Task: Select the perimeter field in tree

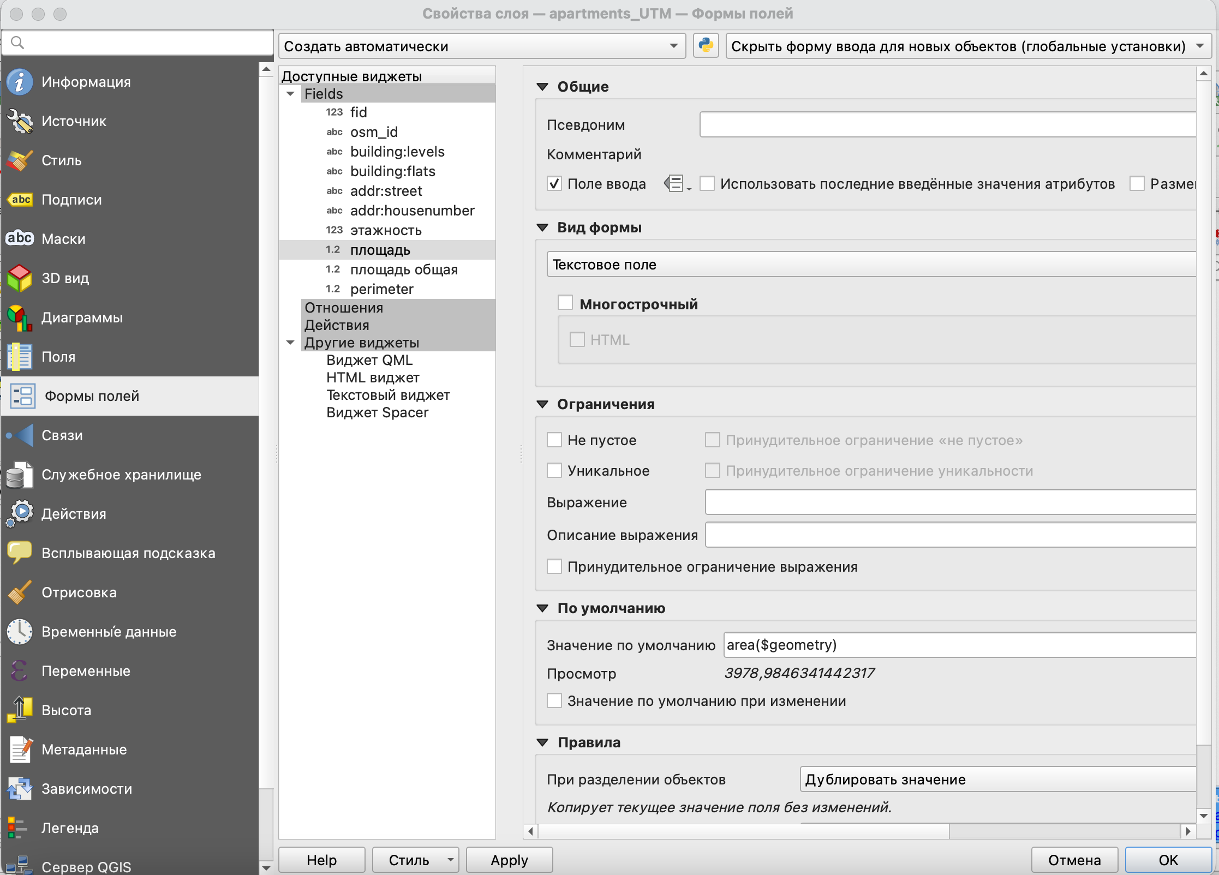Action: tap(381, 289)
